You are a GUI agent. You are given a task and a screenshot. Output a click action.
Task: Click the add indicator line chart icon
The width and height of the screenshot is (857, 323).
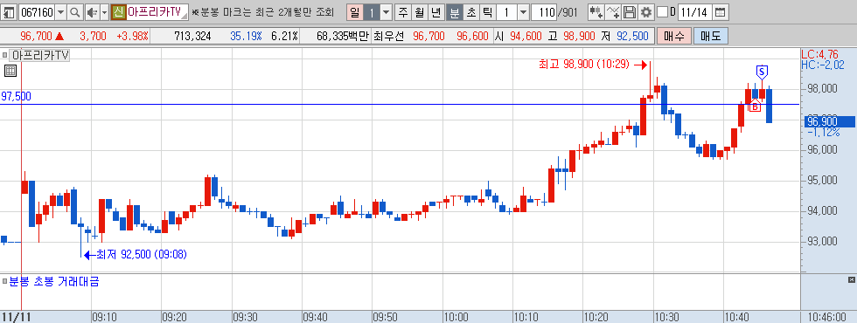(614, 11)
